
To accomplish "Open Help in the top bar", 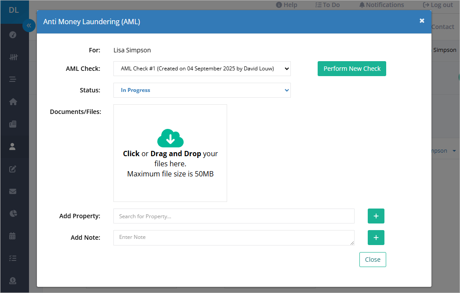I will pos(286,5).
